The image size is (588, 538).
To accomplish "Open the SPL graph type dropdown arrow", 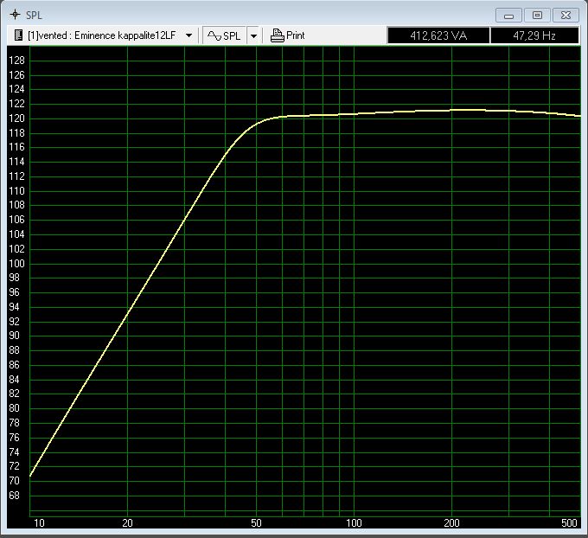I will tap(253, 35).
